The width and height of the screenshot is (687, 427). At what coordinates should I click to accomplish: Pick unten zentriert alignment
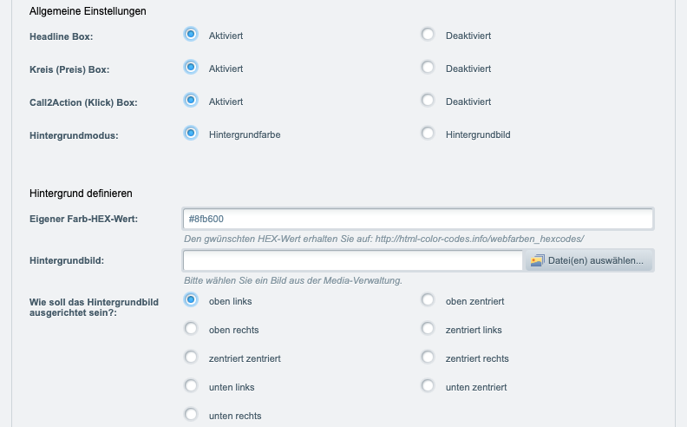pos(428,386)
